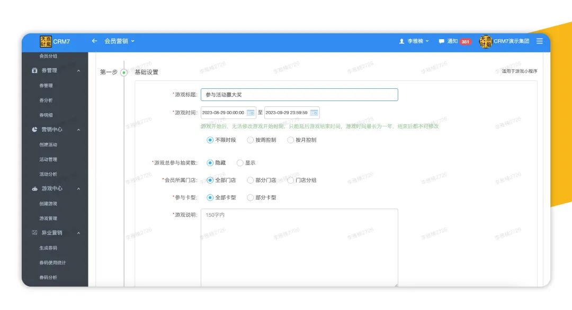Open the 券管理 submenu item
The image size is (572, 310).
(x=46, y=86)
